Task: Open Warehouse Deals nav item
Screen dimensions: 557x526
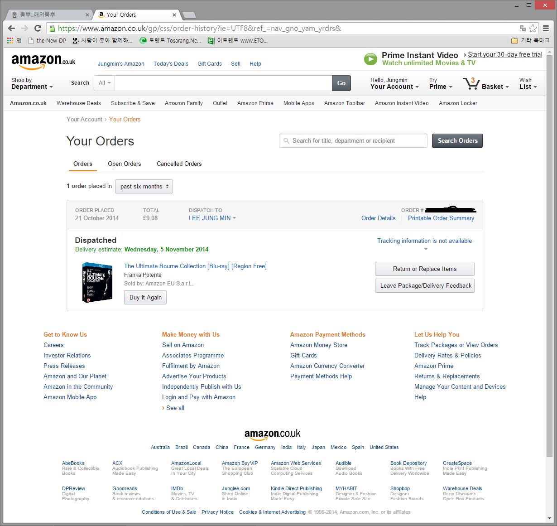Action: coord(79,103)
